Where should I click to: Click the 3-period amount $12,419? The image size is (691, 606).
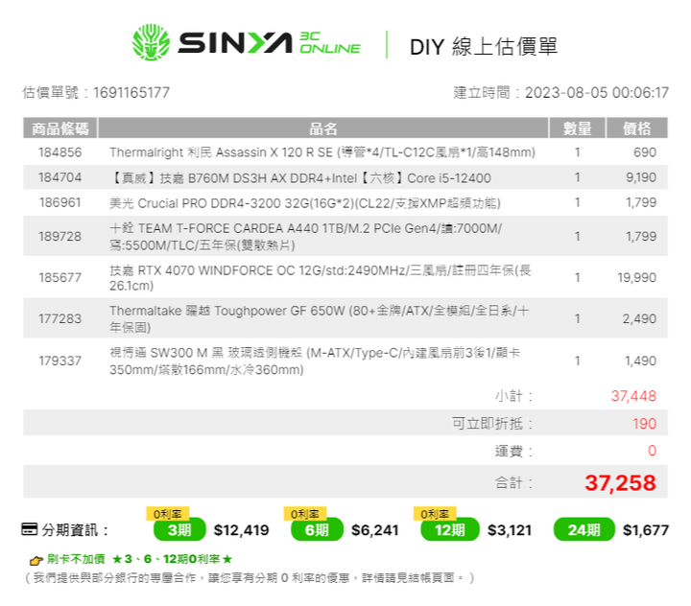tap(241, 530)
